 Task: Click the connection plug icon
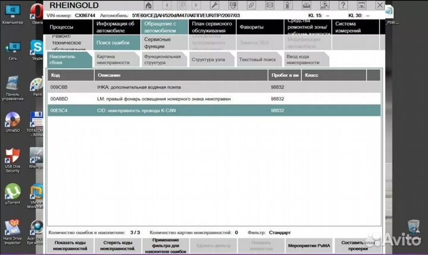[251, 5]
